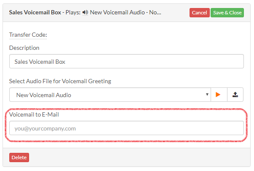Click the speaker icon next to Plays

click(85, 12)
